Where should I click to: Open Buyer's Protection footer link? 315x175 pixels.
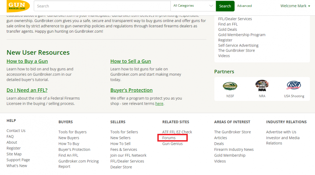pyautogui.click(x=74, y=149)
